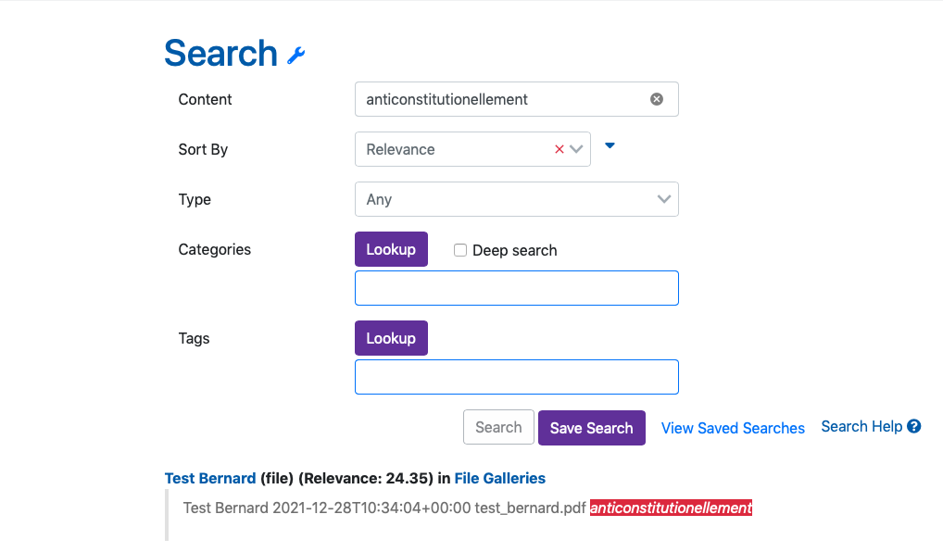Screen dimensions: 943x552
Task: Open the View Saved Searches link
Action: pos(733,428)
